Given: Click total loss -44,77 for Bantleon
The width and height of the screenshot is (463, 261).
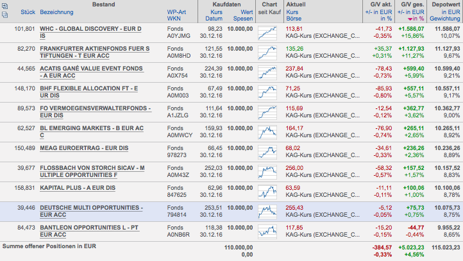Looking at the screenshot, I should (416, 228).
